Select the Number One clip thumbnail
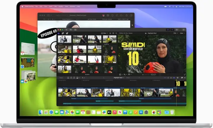The width and height of the screenshot is (213, 128). point(65,49)
